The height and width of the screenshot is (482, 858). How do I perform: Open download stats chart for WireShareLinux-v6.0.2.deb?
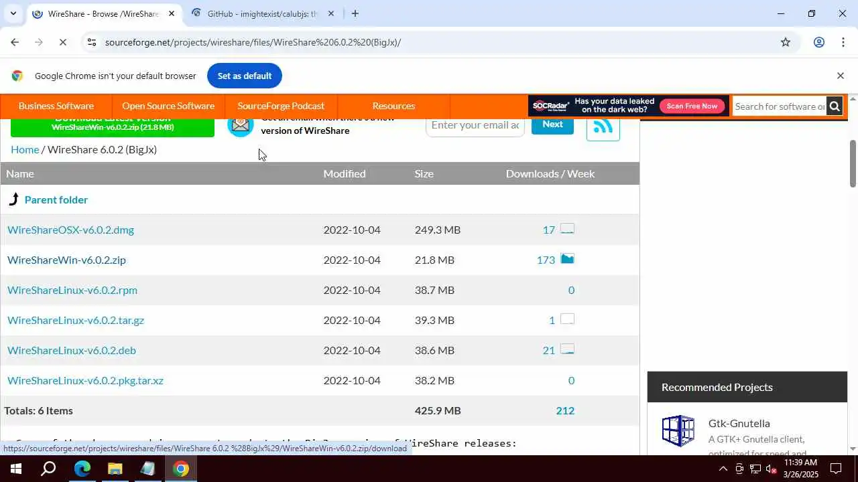coord(567,349)
